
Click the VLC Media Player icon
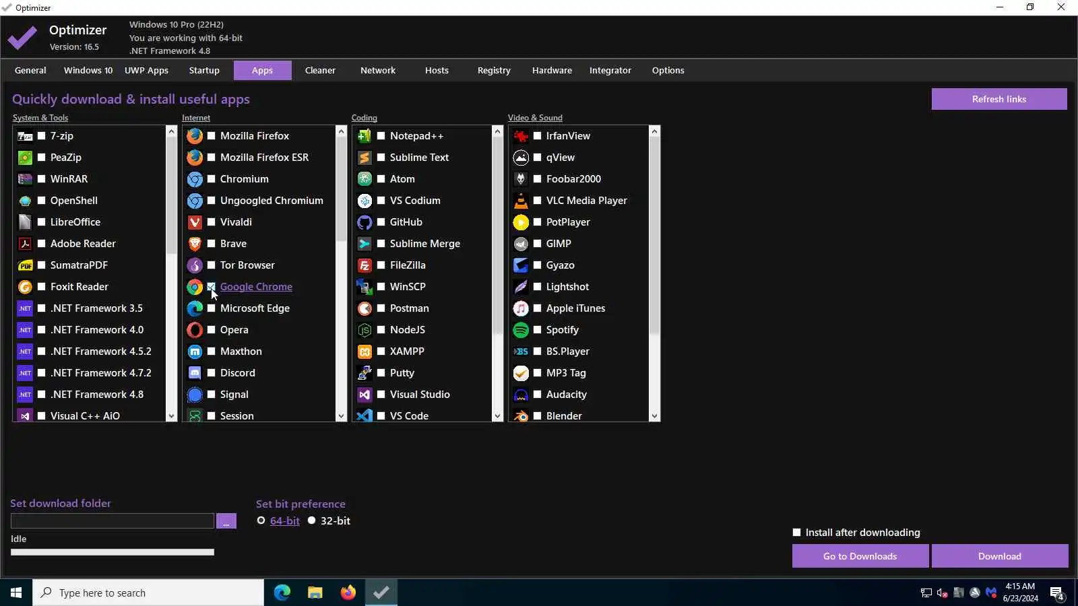[x=521, y=201]
